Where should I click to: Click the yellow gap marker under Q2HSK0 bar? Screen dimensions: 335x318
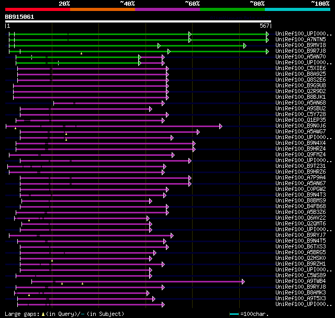click(52, 260)
